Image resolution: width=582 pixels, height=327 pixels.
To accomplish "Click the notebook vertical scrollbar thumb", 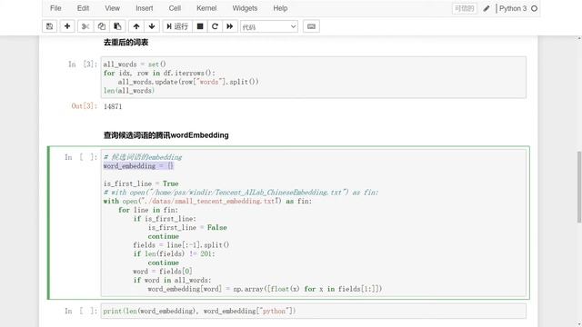I will click(579, 187).
